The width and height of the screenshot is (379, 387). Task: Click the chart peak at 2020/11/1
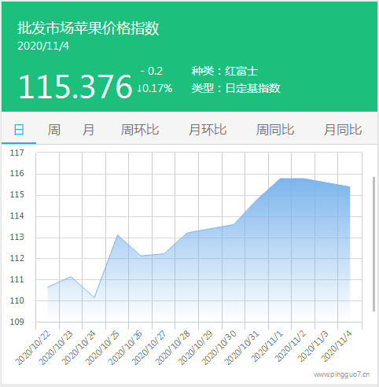pos(280,179)
